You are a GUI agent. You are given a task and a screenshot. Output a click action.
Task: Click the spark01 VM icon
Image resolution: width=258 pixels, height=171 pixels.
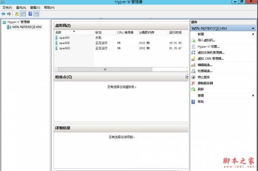tap(56, 38)
